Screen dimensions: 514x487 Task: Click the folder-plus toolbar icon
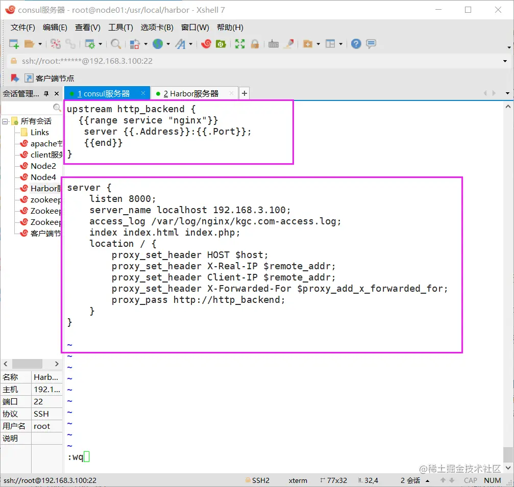[308, 44]
